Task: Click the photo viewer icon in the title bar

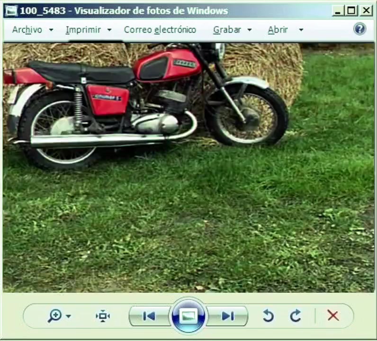Action: coord(11,10)
